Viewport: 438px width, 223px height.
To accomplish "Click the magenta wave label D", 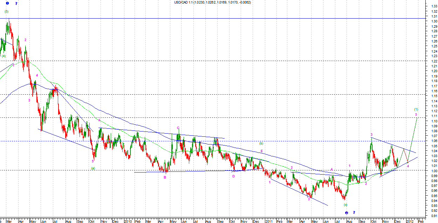I will click(233, 176).
